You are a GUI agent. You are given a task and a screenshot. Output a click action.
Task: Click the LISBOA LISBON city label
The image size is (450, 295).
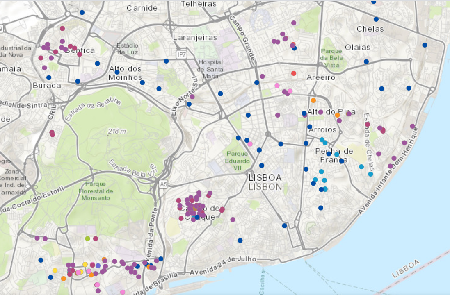point(265,182)
